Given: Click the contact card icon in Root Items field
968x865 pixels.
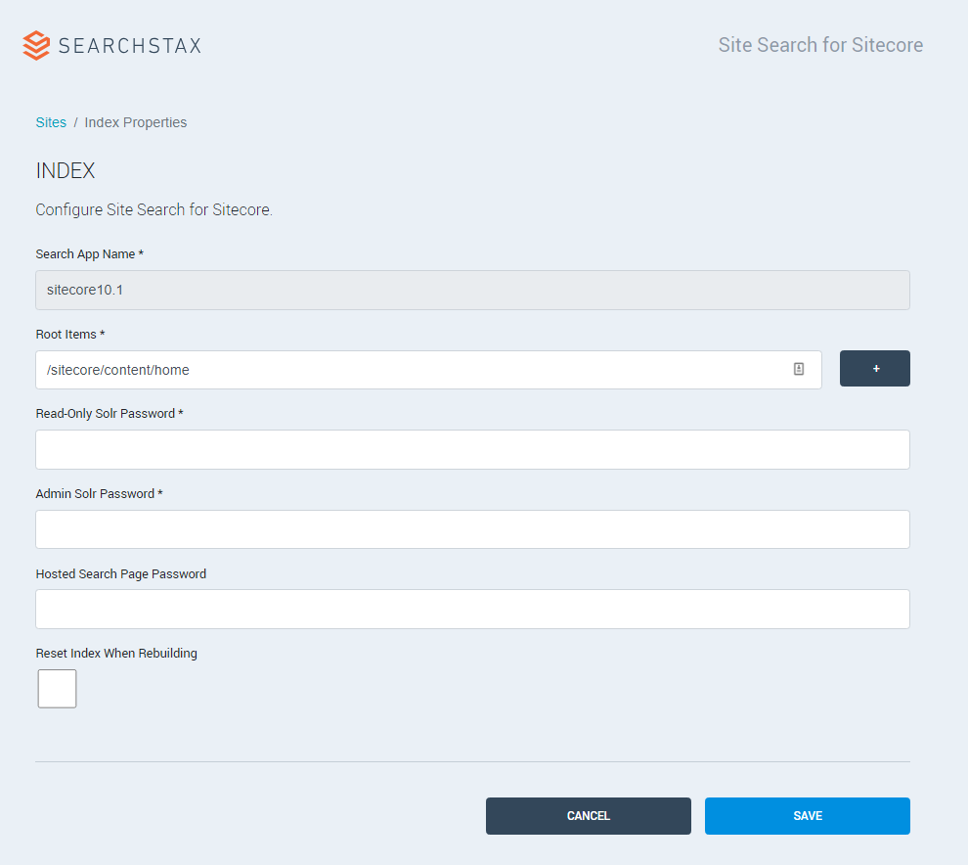Looking at the screenshot, I should pos(798,369).
